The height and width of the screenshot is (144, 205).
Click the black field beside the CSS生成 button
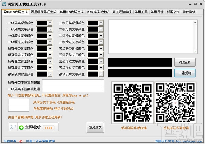coord(140,63)
